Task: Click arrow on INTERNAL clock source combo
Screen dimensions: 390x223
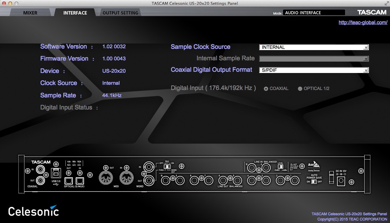Action: pyautogui.click(x=366, y=48)
